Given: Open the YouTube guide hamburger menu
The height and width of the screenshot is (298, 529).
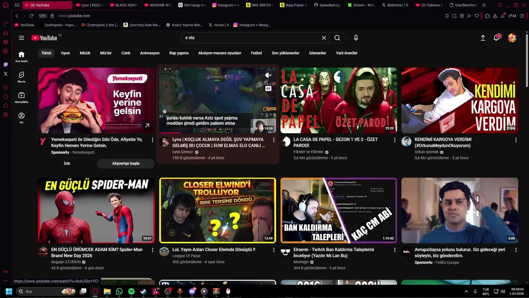Looking at the screenshot, I should click(21, 38).
